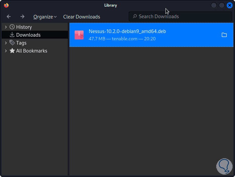Screen dimensions: 235x177
Task: Show Nessus download in containing folder
Action: (x=224, y=35)
